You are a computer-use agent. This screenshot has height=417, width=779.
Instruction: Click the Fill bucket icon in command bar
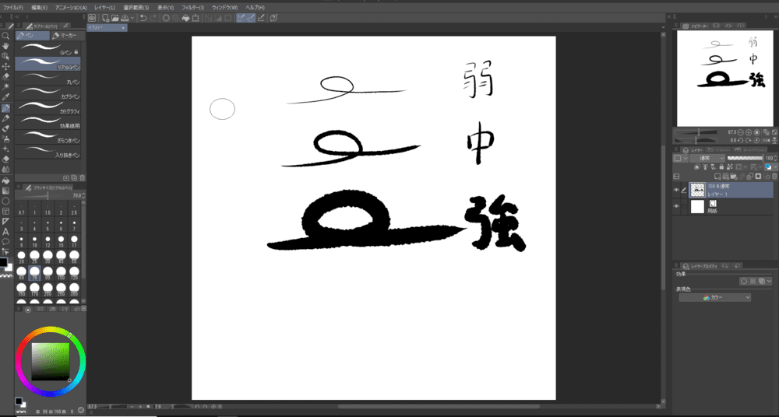pyautogui.click(x=186, y=18)
